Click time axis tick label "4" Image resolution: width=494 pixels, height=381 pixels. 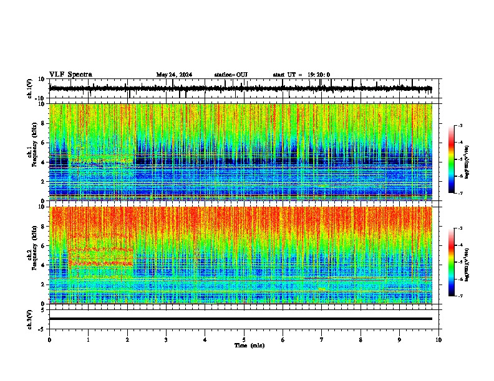(205, 340)
